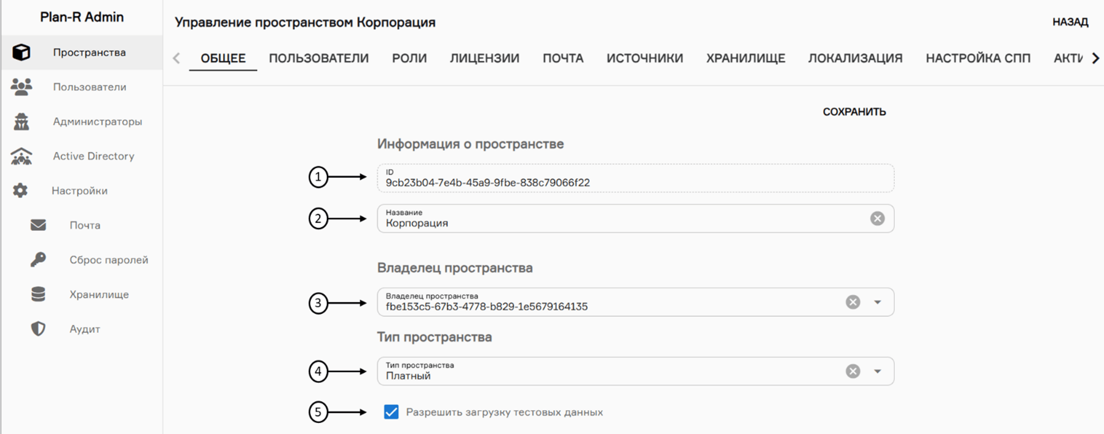Click the key icon for Сброс паролей
1104x434 pixels.
pyautogui.click(x=38, y=259)
